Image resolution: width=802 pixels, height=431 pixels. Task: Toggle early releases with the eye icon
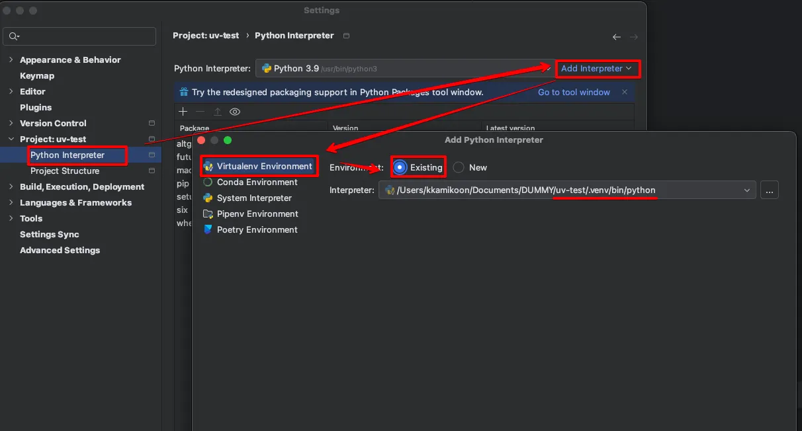point(234,112)
